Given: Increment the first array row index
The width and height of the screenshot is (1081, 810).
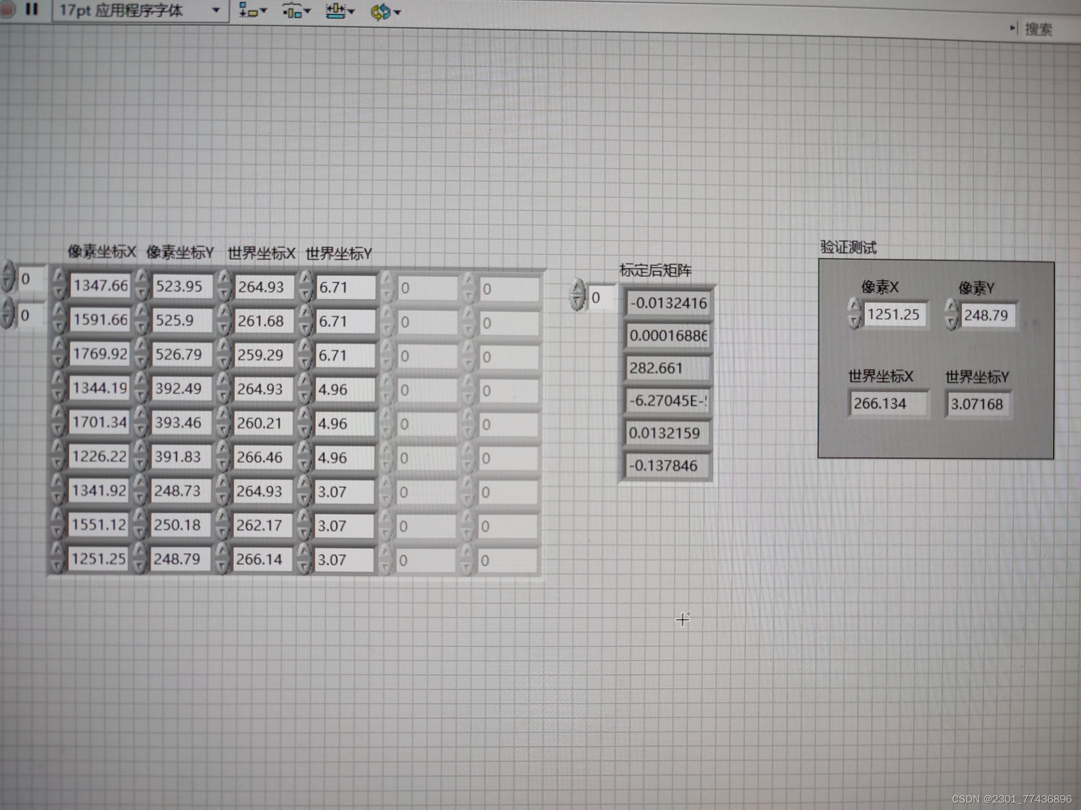Looking at the screenshot, I should pos(7,272).
